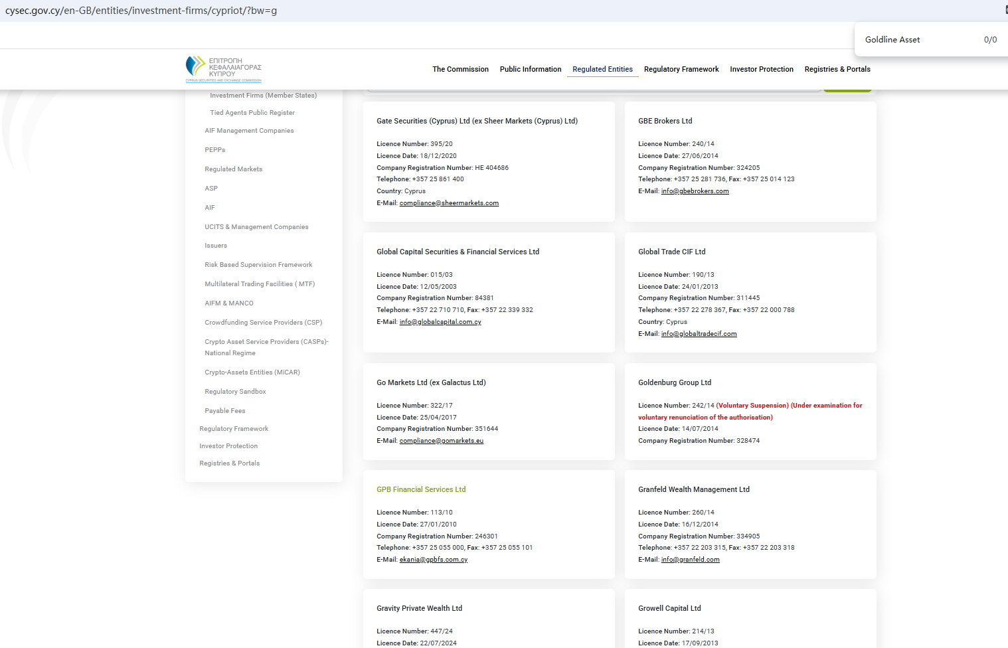Screen dimensions: 1008x648
Task: Open Public Information menu
Action: [x=530, y=69]
